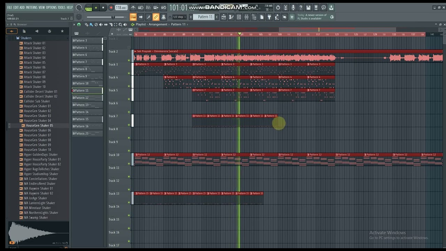Add a new pattern with the plus button

tap(216, 17)
